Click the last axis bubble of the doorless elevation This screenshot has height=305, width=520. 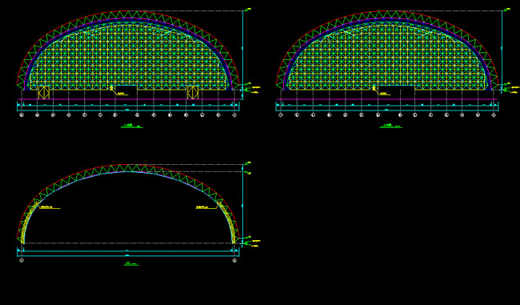[x=494, y=115]
